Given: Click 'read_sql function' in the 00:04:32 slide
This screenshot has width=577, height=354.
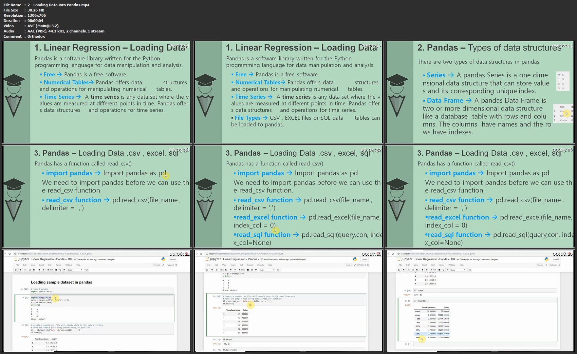Looking at the screenshot, I should 263,235.
